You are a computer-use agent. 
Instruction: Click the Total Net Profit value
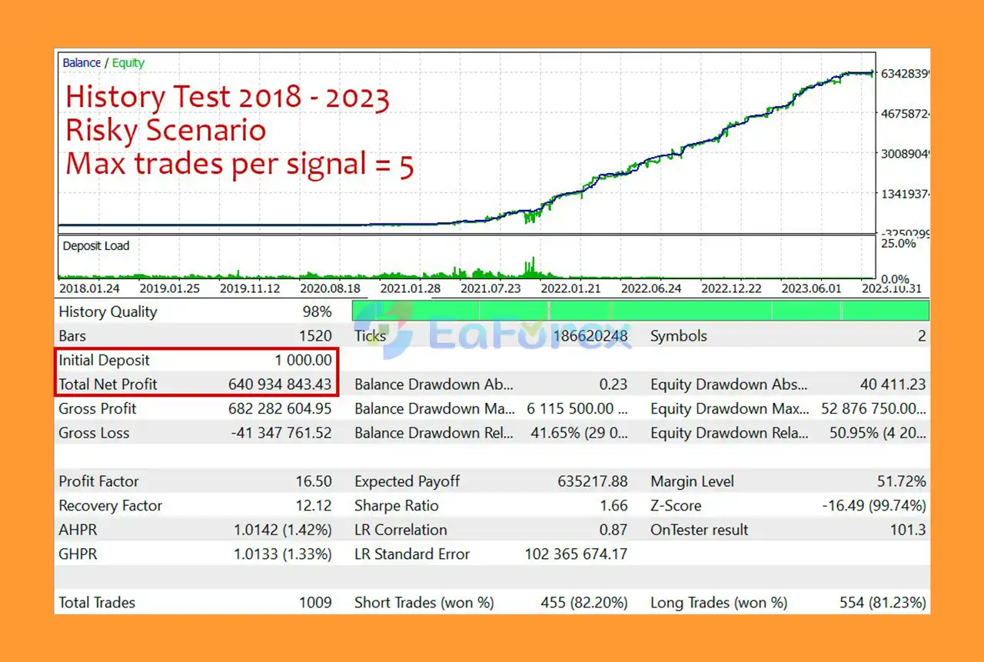(x=280, y=384)
